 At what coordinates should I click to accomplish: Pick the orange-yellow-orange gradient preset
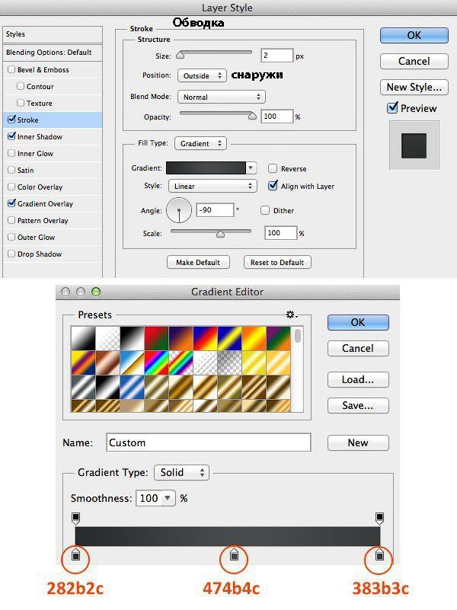pos(254,338)
